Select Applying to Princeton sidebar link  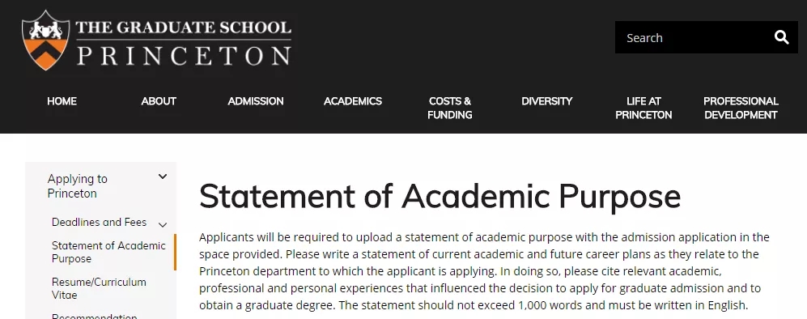77,186
